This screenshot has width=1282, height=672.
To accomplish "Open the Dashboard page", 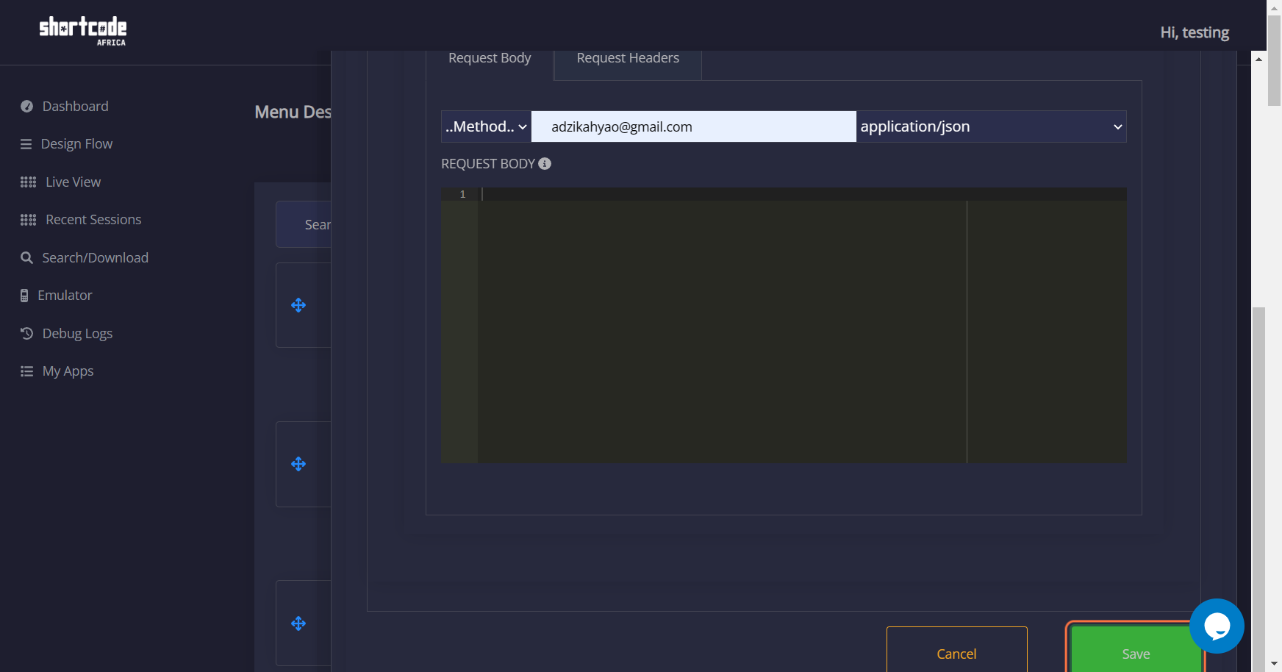I will [75, 107].
